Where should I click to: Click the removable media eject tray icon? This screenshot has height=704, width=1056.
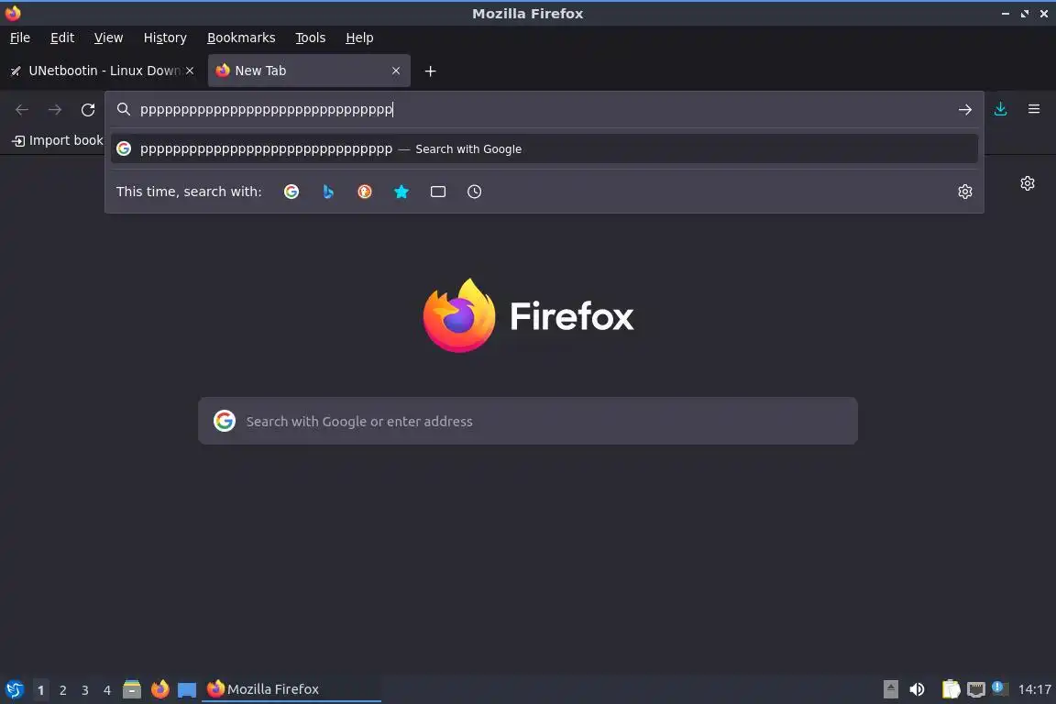click(890, 689)
